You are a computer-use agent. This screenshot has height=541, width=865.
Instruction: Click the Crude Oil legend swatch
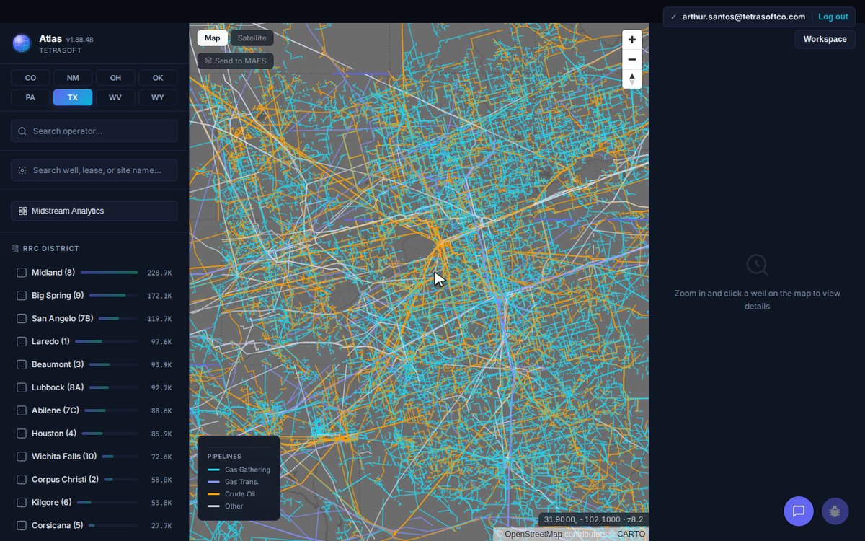[213, 494]
